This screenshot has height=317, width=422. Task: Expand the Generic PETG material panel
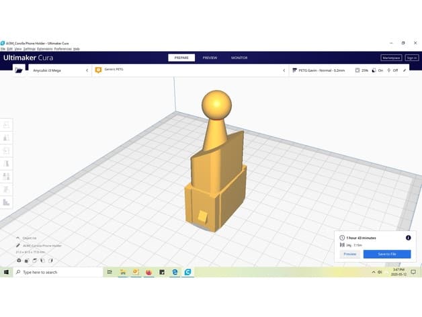click(190, 71)
